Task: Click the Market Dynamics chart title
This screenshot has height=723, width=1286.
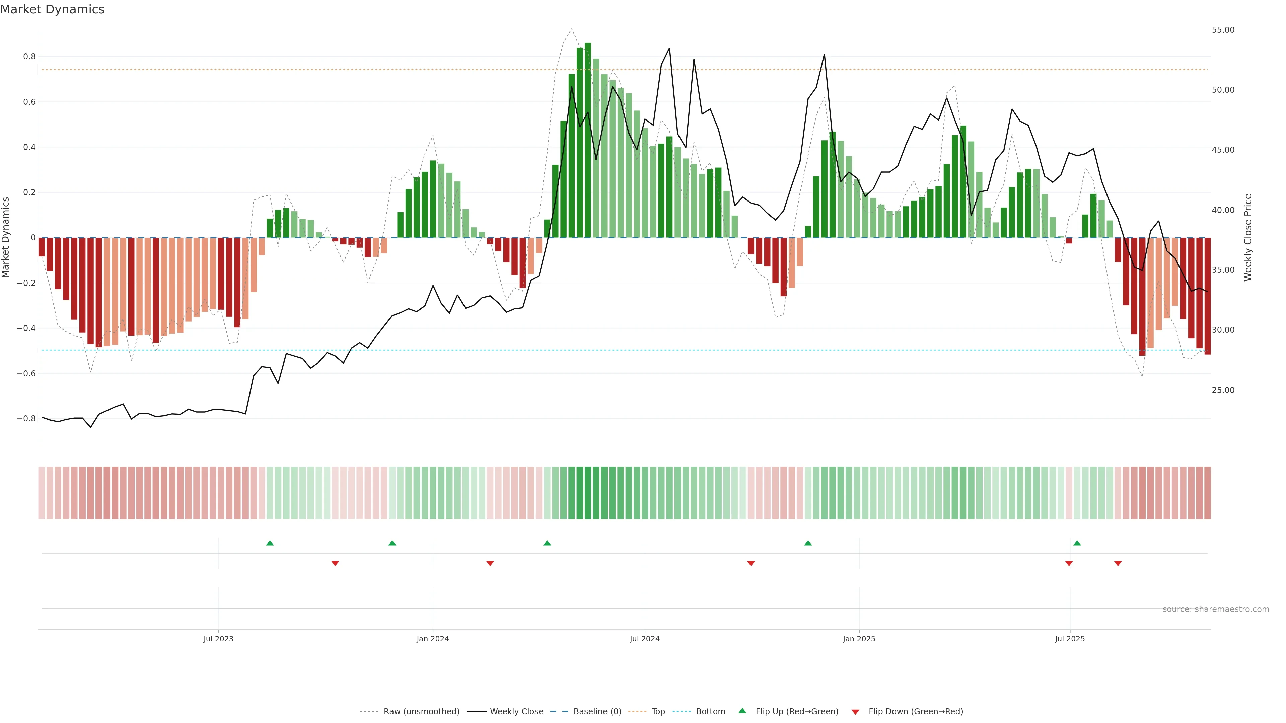Action: click(53, 9)
